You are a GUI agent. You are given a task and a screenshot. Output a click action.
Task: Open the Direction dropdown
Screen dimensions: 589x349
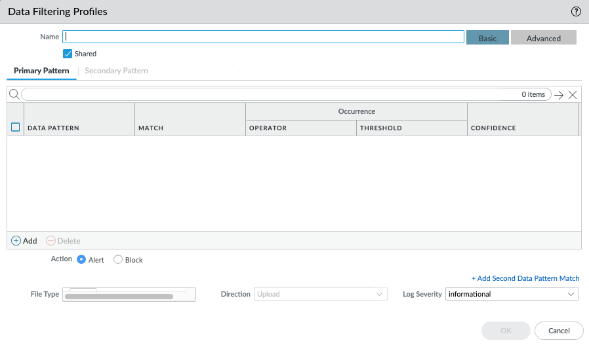click(x=321, y=295)
